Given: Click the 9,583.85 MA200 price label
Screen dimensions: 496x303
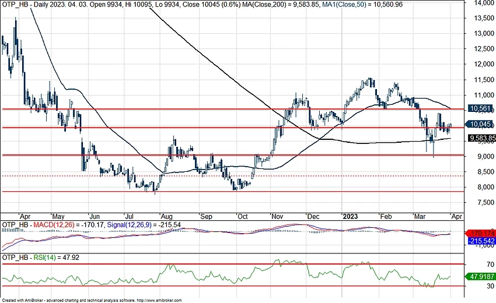Looking at the screenshot, I should coord(482,138).
